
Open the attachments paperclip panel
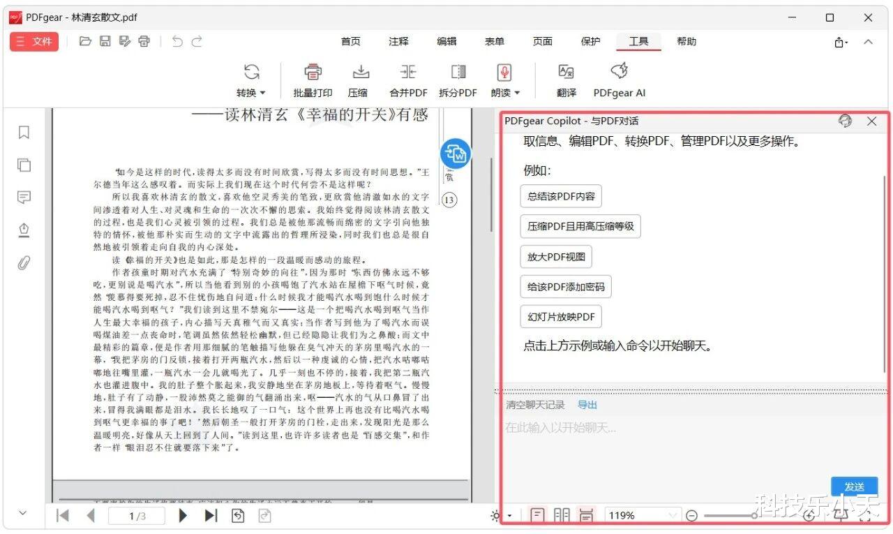pyautogui.click(x=24, y=262)
